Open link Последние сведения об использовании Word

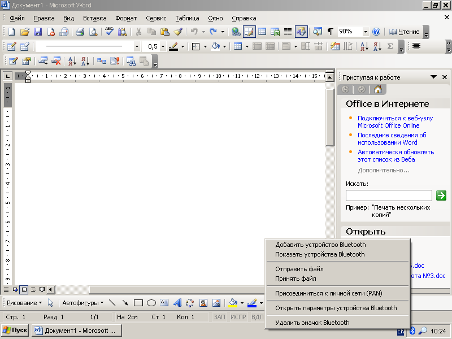392,138
